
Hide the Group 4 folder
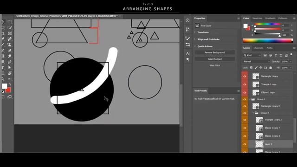[x=245, y=113]
